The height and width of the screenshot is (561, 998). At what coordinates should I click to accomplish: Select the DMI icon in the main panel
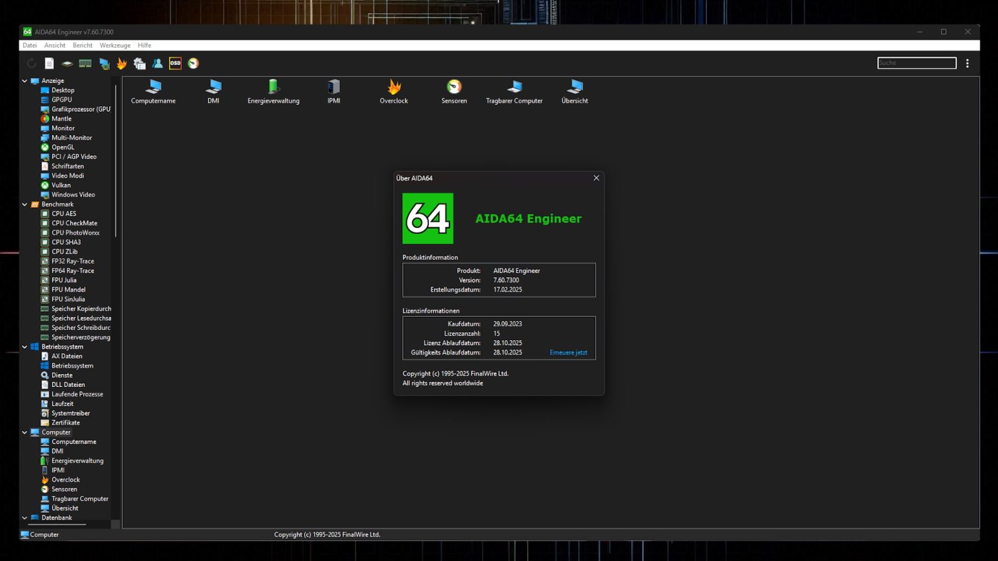click(213, 88)
